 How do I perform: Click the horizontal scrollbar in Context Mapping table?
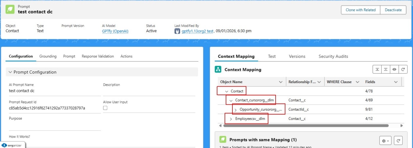(x=306, y=126)
